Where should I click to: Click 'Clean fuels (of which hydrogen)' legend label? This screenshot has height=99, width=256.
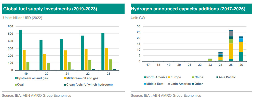(89, 85)
